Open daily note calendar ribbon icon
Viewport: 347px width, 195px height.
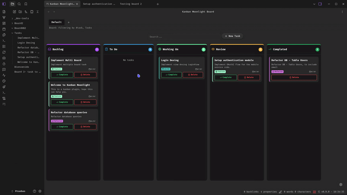pyautogui.click(x=4, y=29)
